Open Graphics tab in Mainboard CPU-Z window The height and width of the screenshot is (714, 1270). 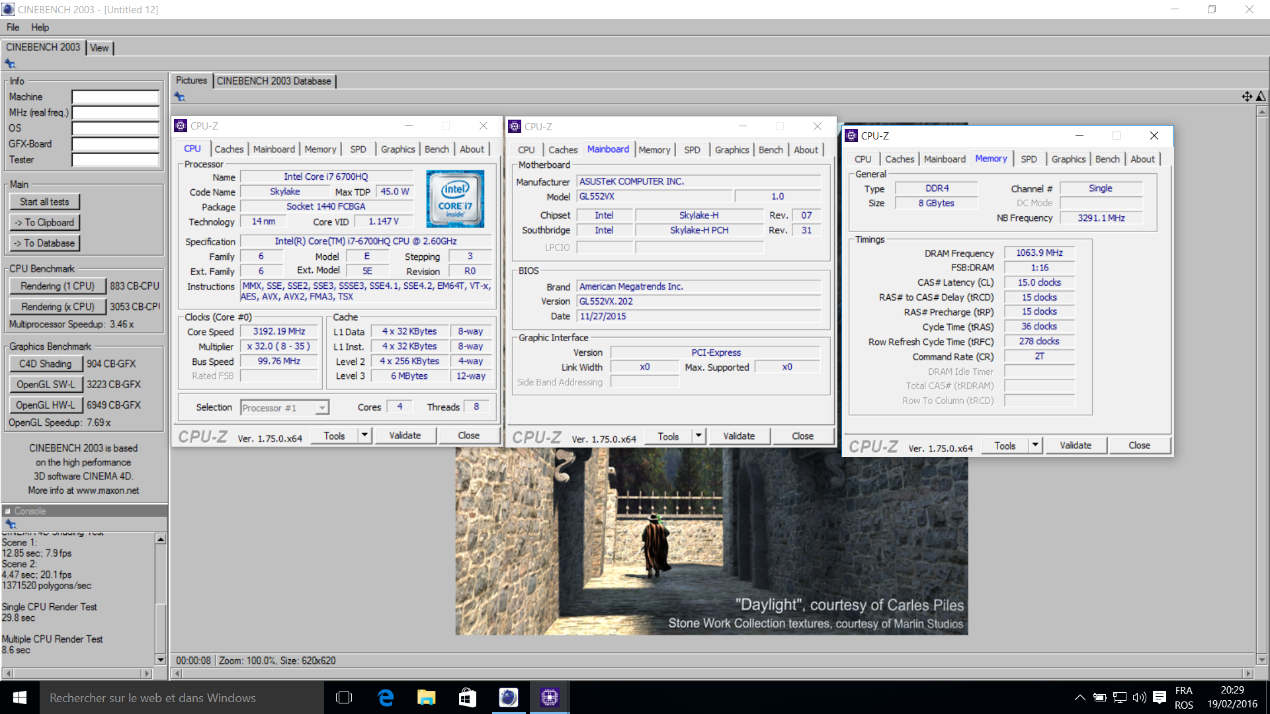point(732,149)
